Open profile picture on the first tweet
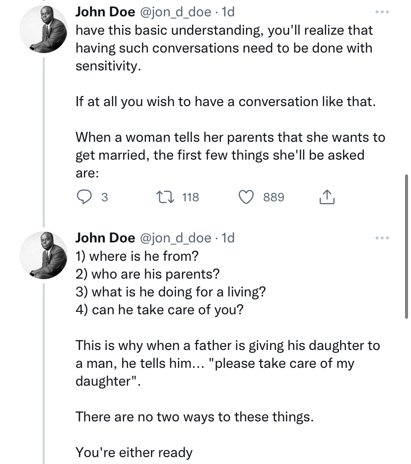This screenshot has width=411, height=464. point(43,30)
